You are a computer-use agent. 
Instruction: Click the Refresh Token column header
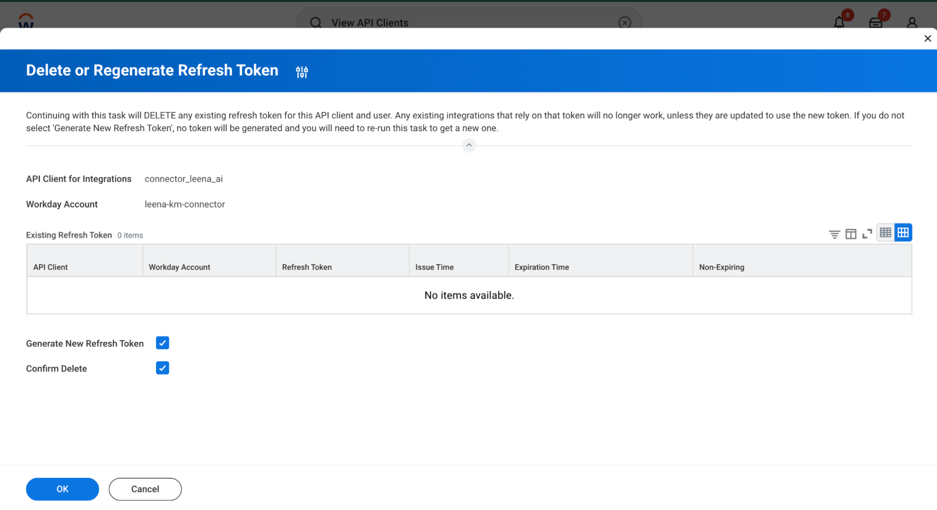[x=307, y=267]
